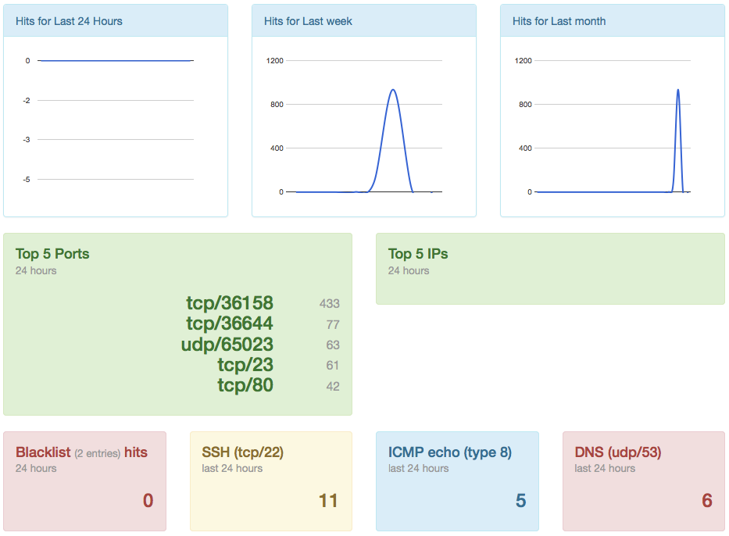Open the tcp/23 port entry

(245, 365)
